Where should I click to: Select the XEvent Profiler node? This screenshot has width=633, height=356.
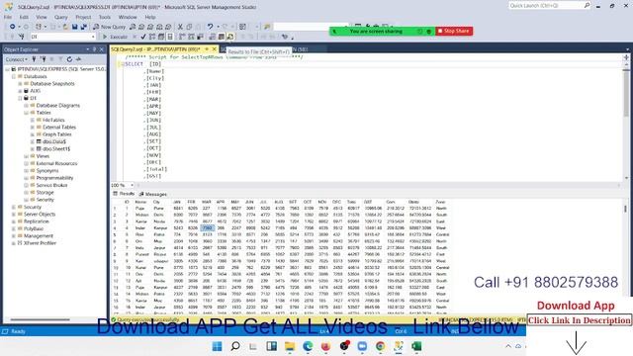(x=40, y=243)
